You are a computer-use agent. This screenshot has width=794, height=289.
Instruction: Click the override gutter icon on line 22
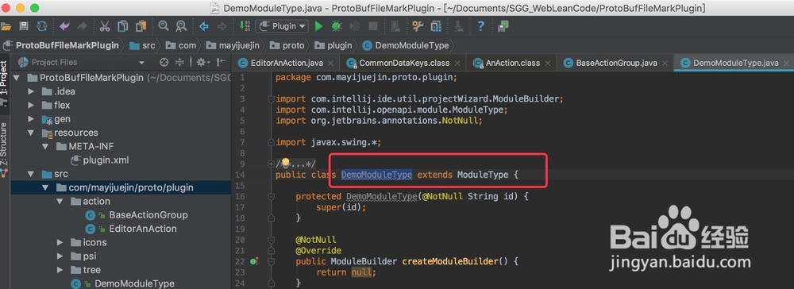(255, 262)
